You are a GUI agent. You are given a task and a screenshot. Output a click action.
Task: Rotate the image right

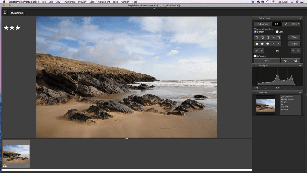(x=296, y=61)
